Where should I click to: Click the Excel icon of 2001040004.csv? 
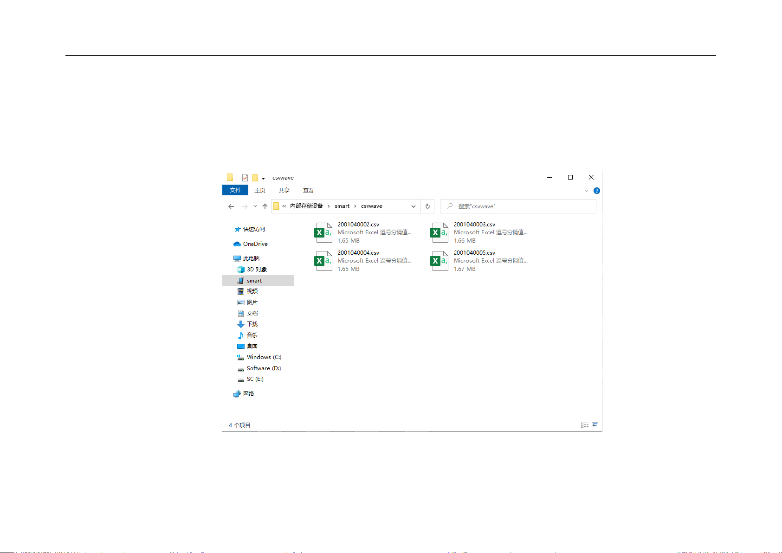323,261
